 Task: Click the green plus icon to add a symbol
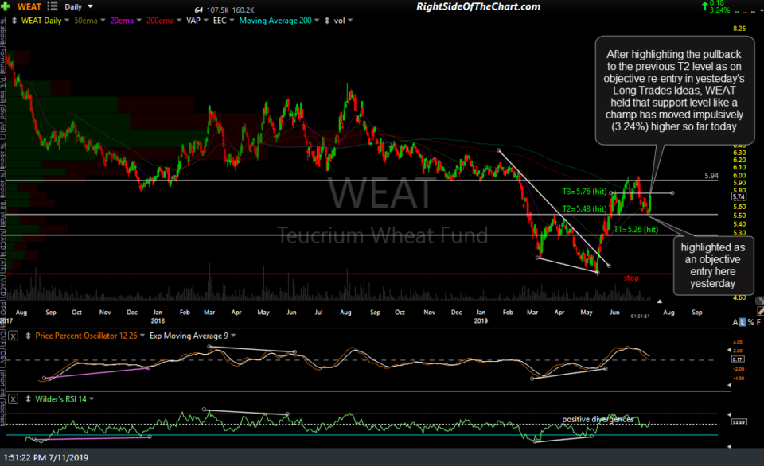click(6, 6)
